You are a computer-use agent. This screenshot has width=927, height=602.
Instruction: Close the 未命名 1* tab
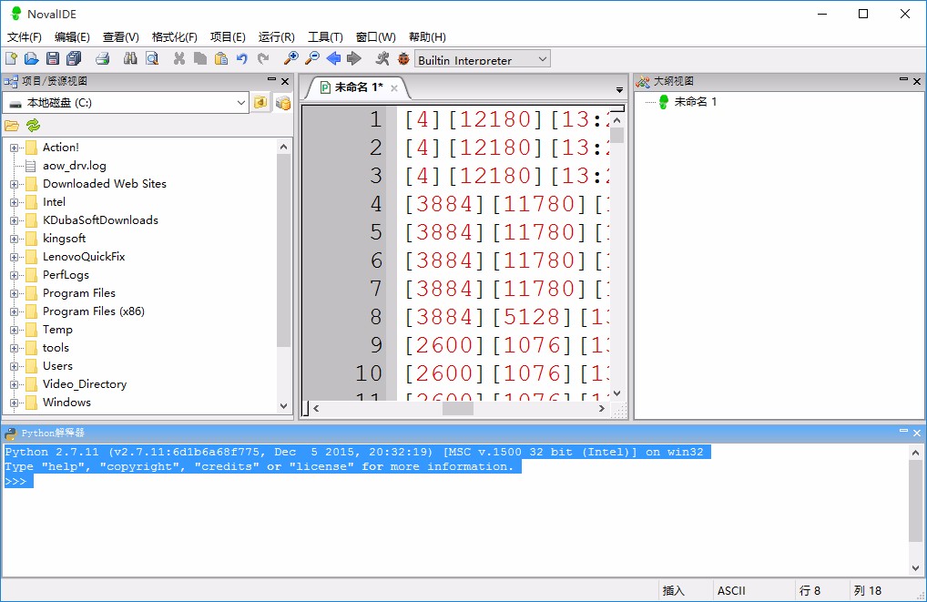point(394,88)
